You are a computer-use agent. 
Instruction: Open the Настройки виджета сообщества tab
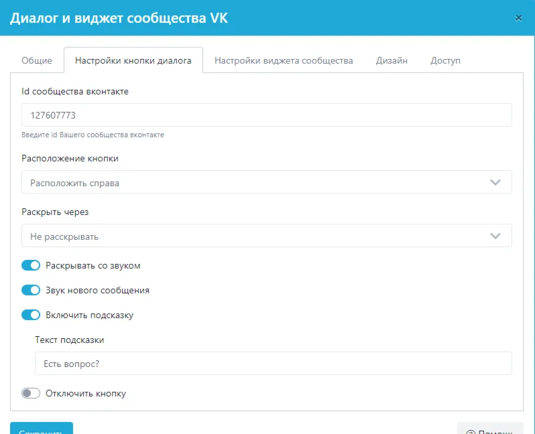[x=284, y=60]
